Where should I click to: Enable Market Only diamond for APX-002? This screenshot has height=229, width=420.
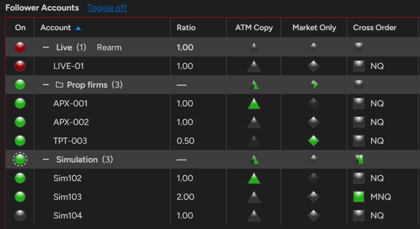pyautogui.click(x=313, y=122)
